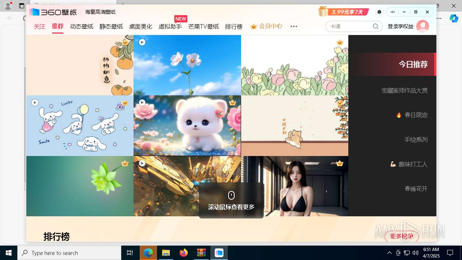The width and height of the screenshot is (462, 260).
Task: Open the 芒果TV壁纸 tab
Action: (204, 26)
